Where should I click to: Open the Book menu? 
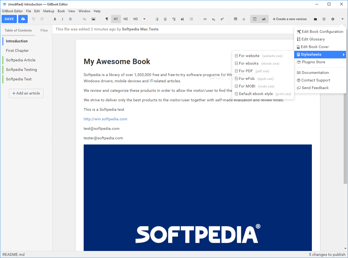point(61,11)
